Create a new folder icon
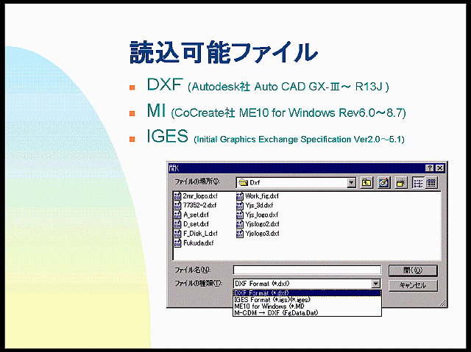471x352 pixels. [x=401, y=182]
